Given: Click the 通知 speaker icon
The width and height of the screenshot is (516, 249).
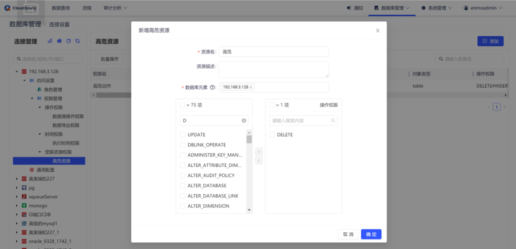Looking at the screenshot, I should (x=349, y=8).
